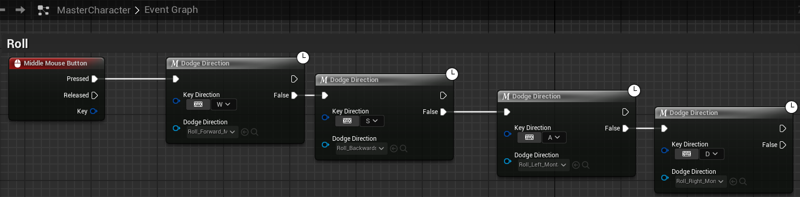The width and height of the screenshot is (800, 197).
Task: Click the Key Direction input pin on the D node
Action: pyautogui.click(x=665, y=150)
